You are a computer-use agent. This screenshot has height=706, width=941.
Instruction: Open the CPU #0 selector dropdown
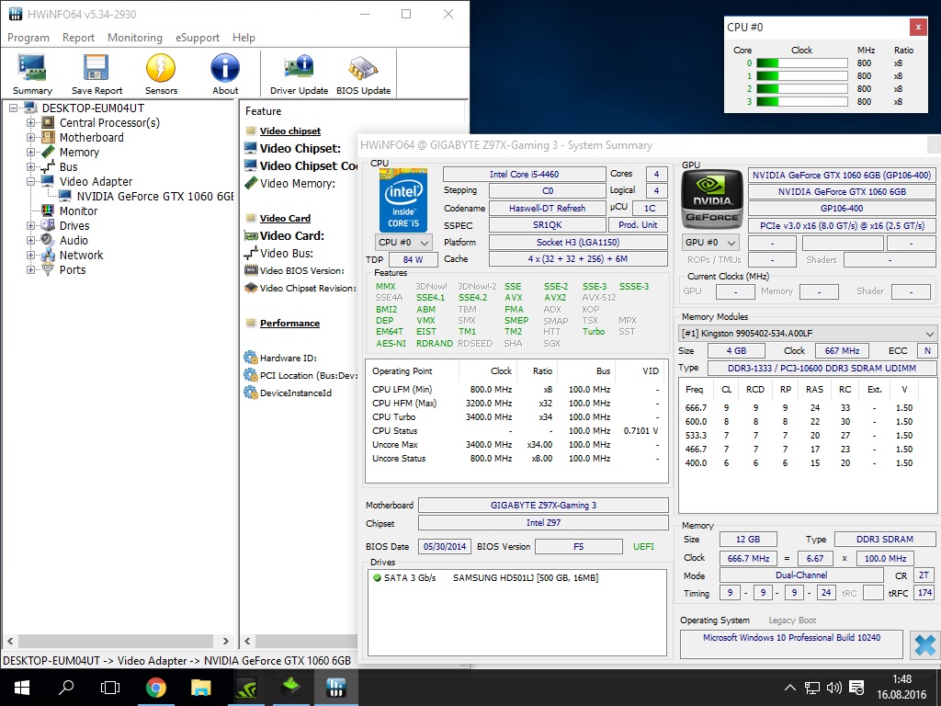[404, 243]
